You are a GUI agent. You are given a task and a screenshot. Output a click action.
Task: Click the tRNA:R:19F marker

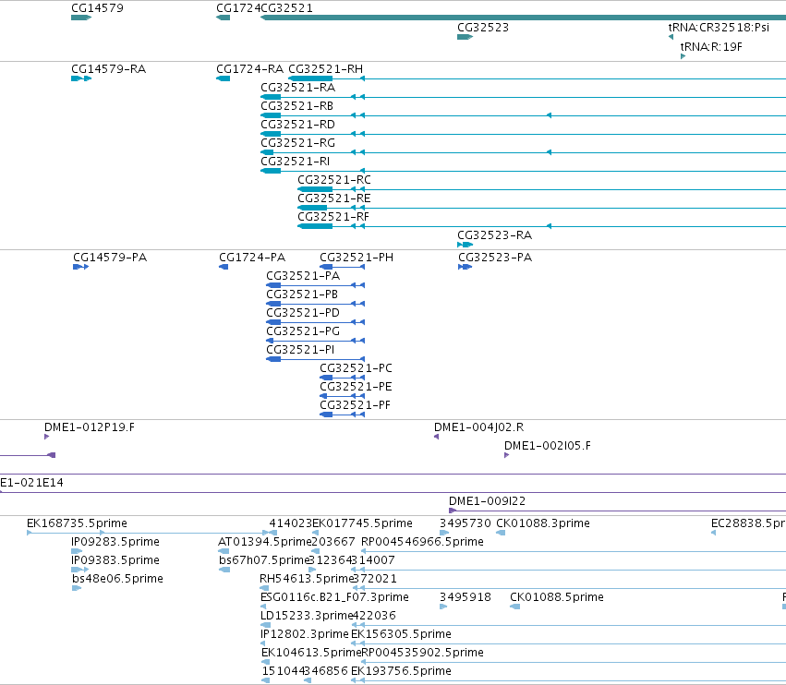(x=683, y=56)
